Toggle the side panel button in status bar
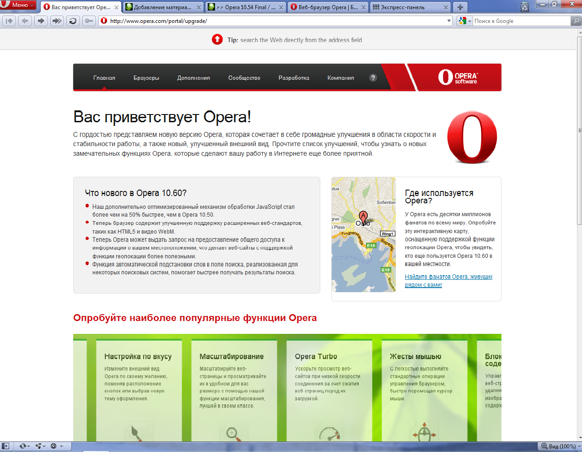 (x=5, y=446)
